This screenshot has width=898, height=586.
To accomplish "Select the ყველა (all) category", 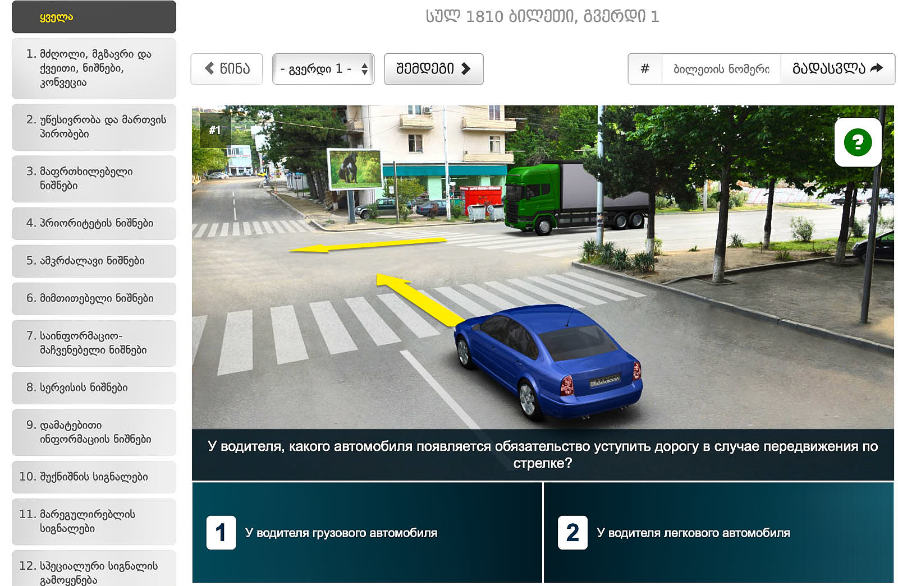I will [x=94, y=17].
